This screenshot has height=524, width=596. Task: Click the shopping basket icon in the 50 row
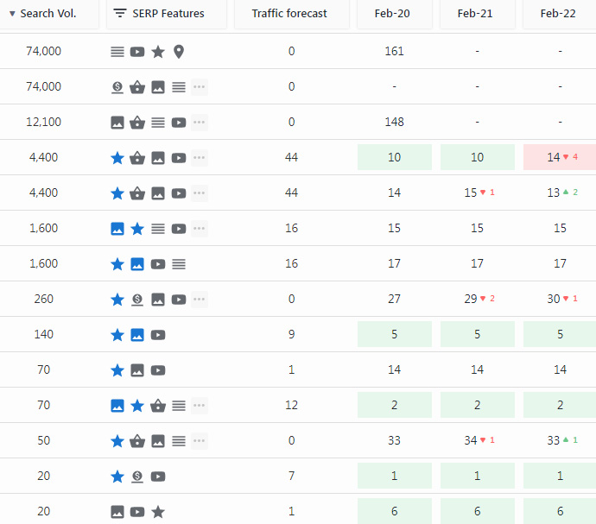137,441
